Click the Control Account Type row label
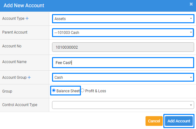Screen dimensions: 196x129 (x=20, y=105)
